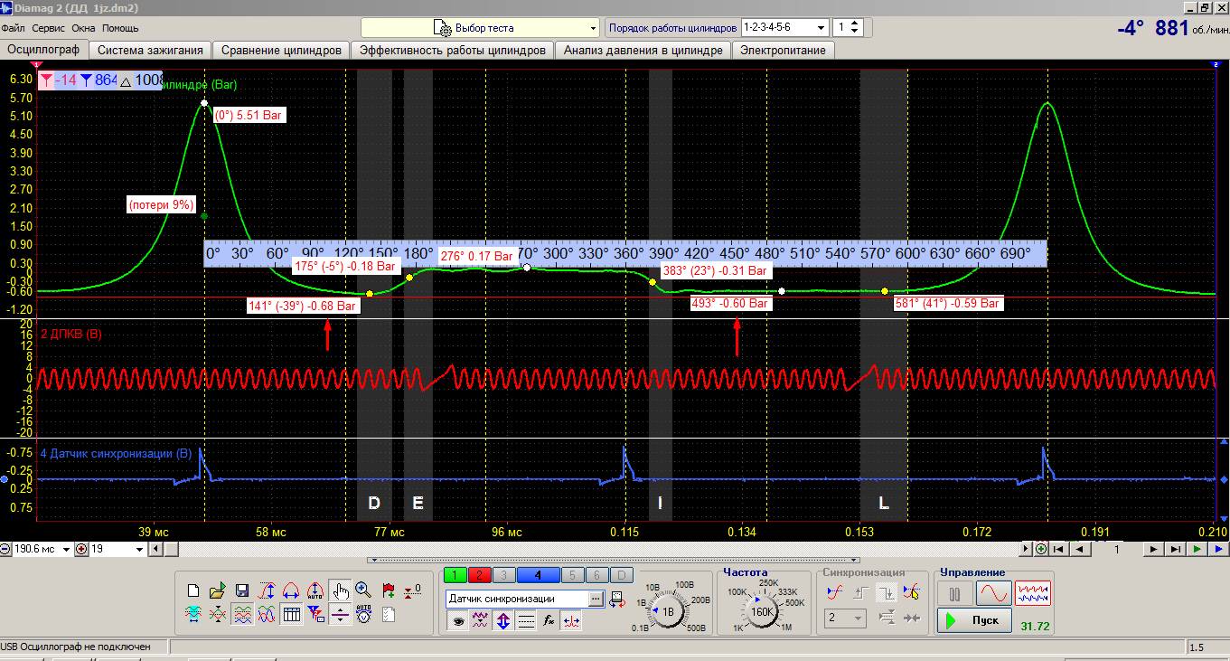Open the Сервис menu

click(x=48, y=28)
